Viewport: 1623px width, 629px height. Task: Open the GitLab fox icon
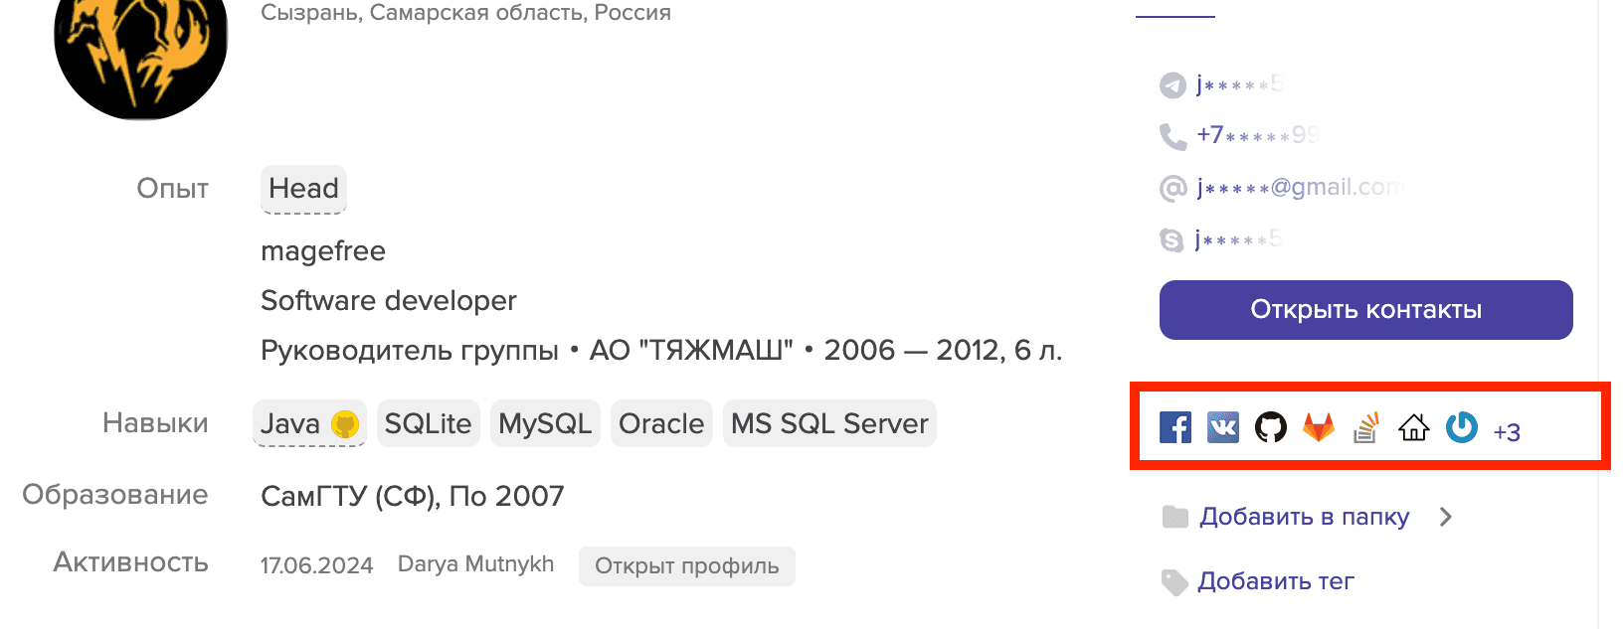point(1319,427)
